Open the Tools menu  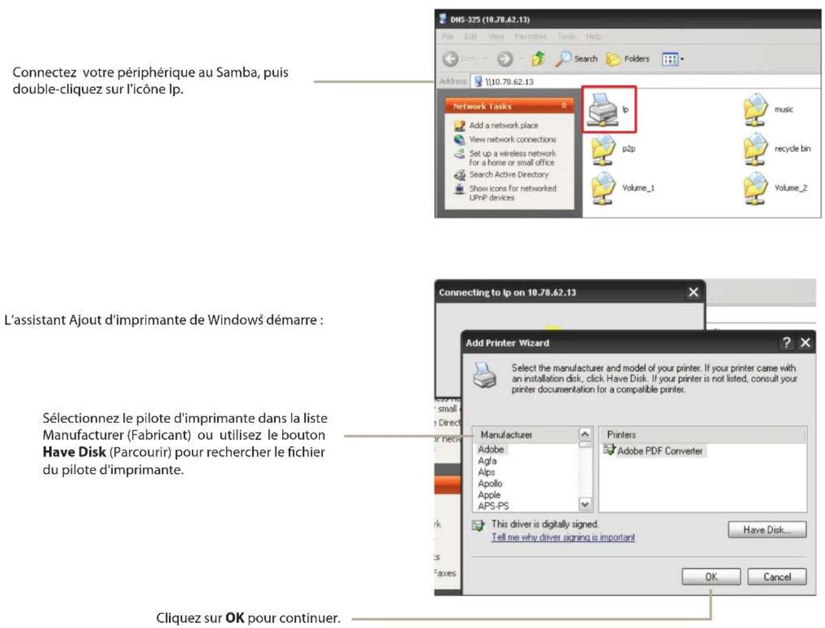[x=566, y=37]
